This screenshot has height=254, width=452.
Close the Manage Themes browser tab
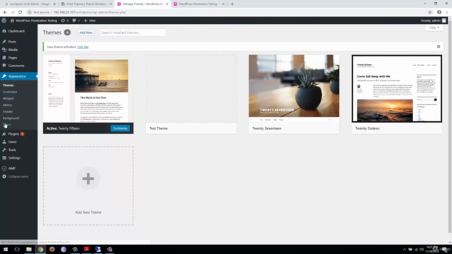coord(167,4)
